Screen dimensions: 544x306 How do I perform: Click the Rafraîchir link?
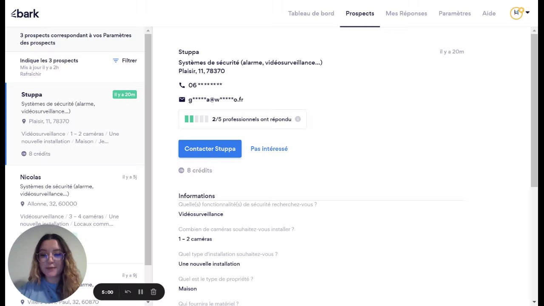[31, 74]
